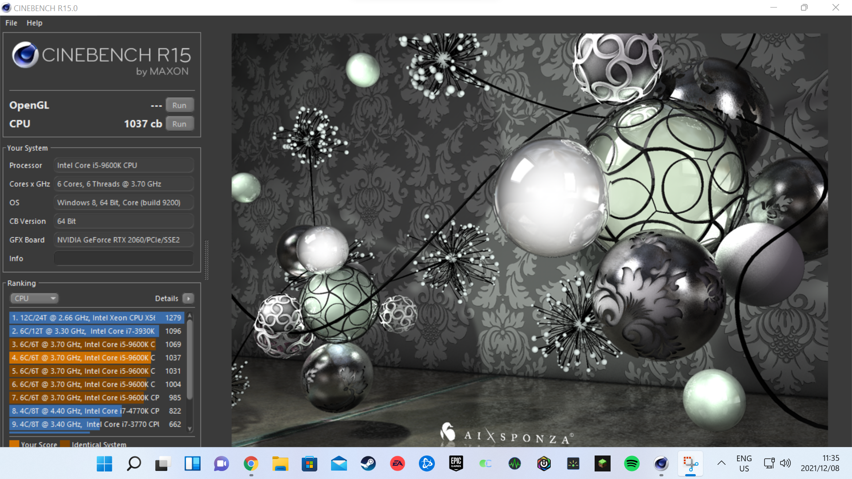Select ranking entry 2 Core i7-3930K

click(96, 331)
